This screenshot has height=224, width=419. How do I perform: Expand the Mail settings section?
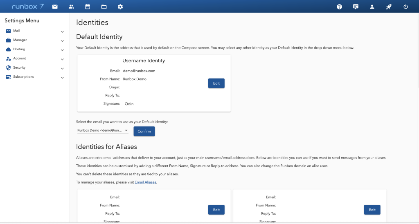tap(62, 31)
